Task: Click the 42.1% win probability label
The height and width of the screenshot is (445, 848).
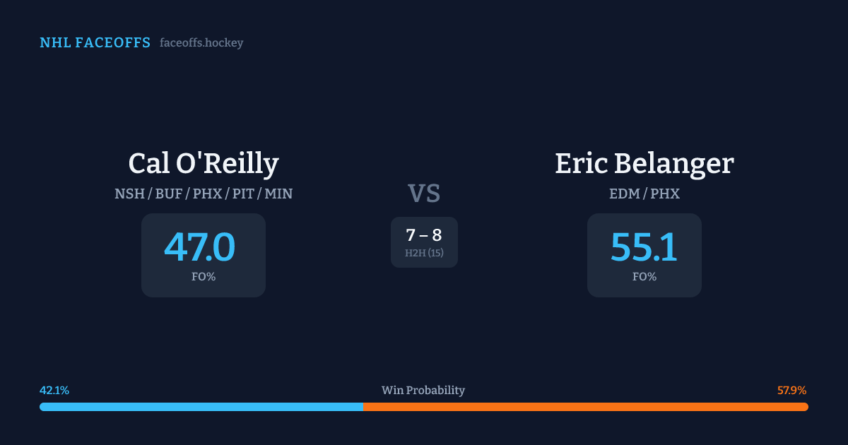Action: click(54, 391)
